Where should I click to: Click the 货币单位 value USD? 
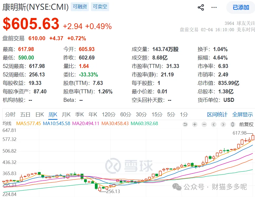(229, 100)
